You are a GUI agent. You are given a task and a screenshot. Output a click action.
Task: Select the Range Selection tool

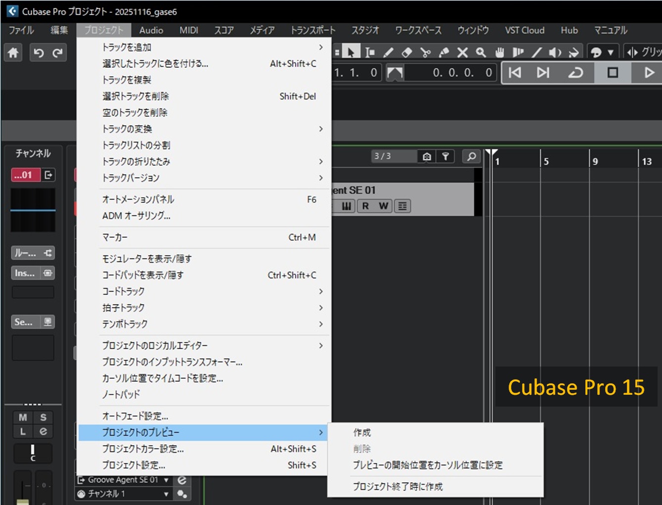(370, 51)
